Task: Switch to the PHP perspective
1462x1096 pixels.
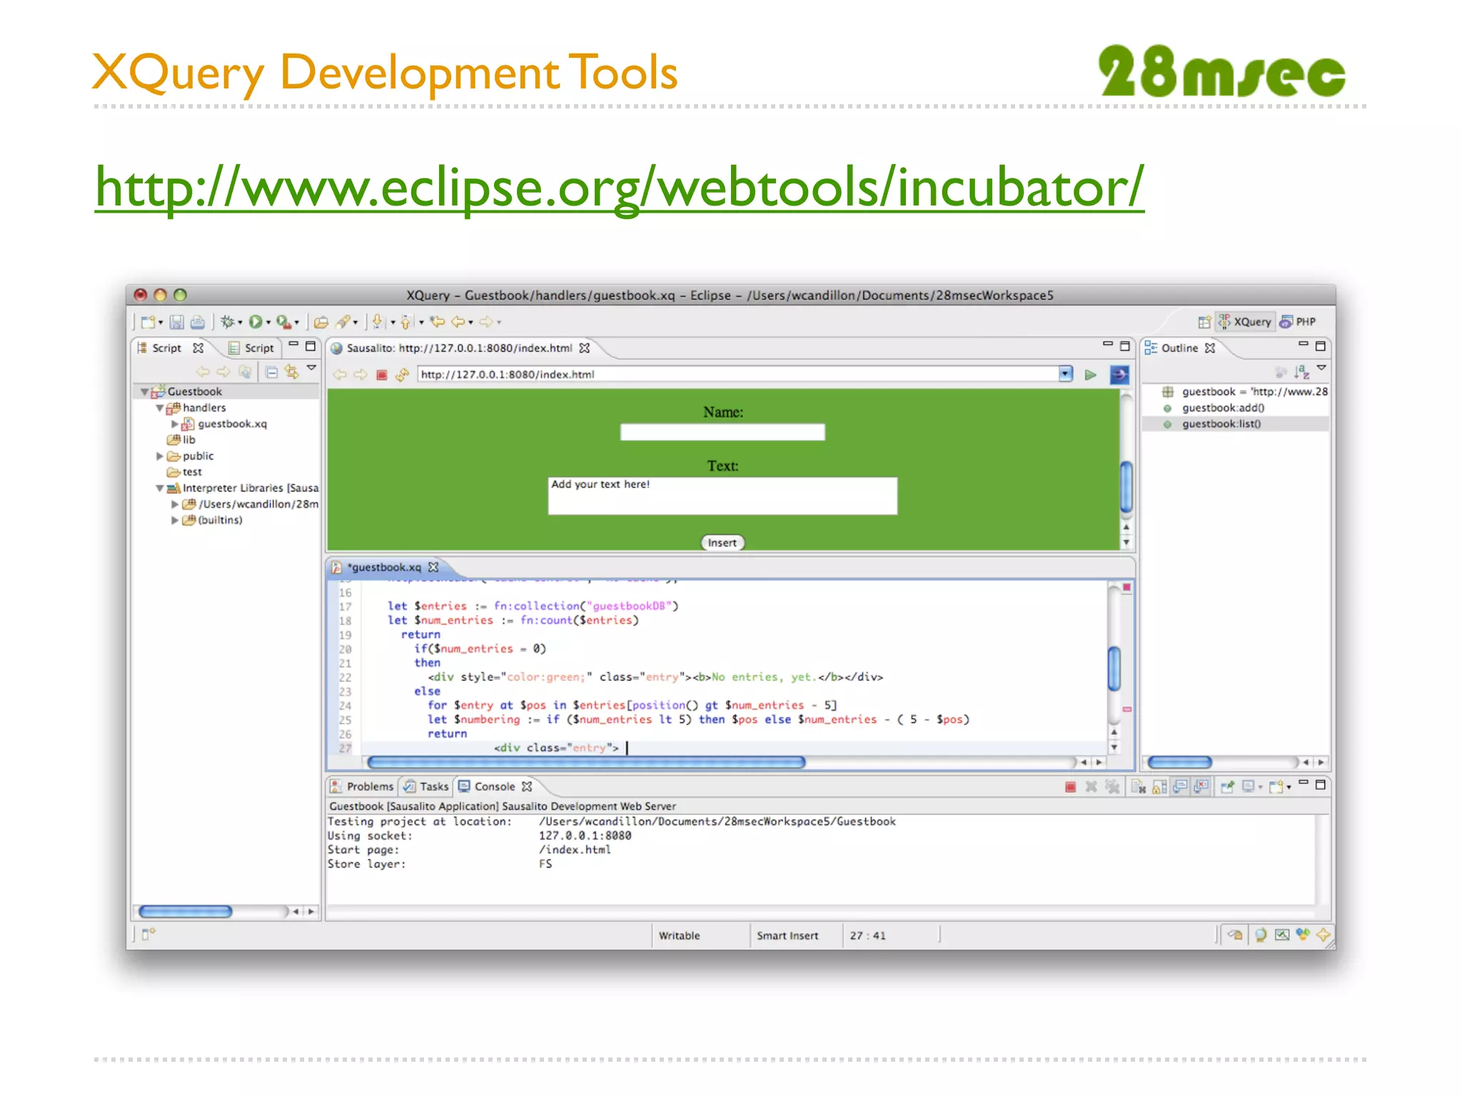Action: (x=1298, y=322)
